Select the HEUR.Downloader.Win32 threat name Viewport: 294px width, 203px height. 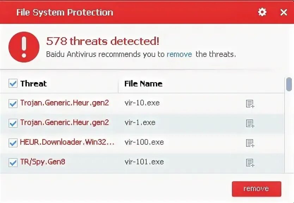point(67,142)
